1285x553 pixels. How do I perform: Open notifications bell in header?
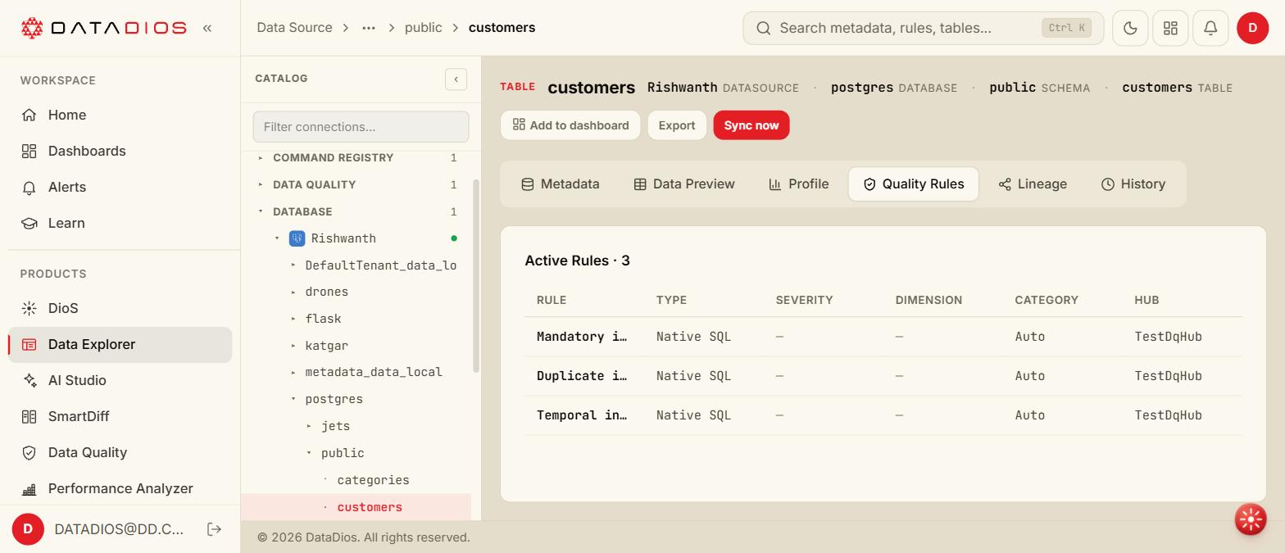[x=1210, y=28]
